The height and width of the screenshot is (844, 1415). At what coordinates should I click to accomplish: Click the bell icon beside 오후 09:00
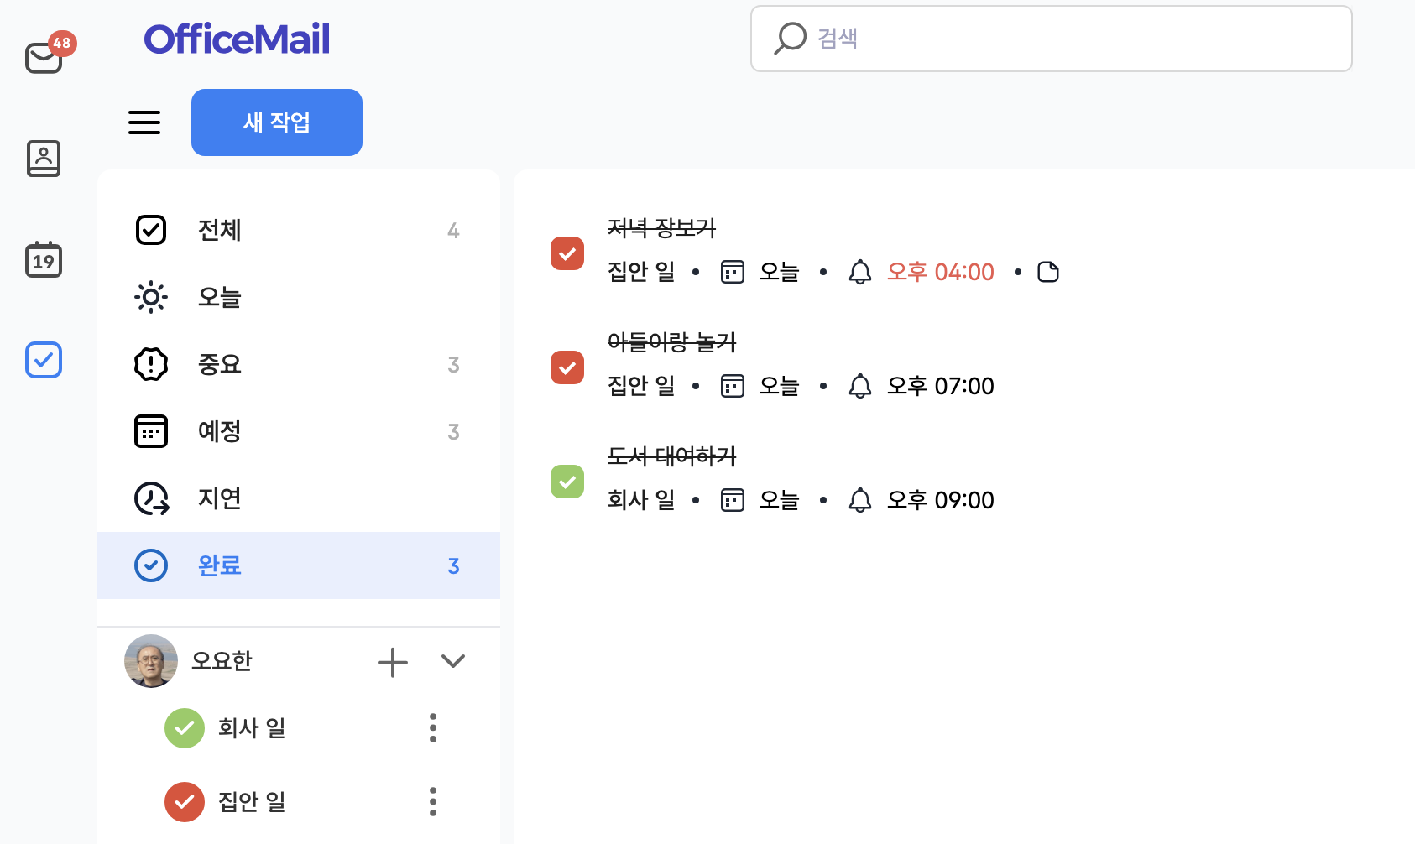[860, 500]
